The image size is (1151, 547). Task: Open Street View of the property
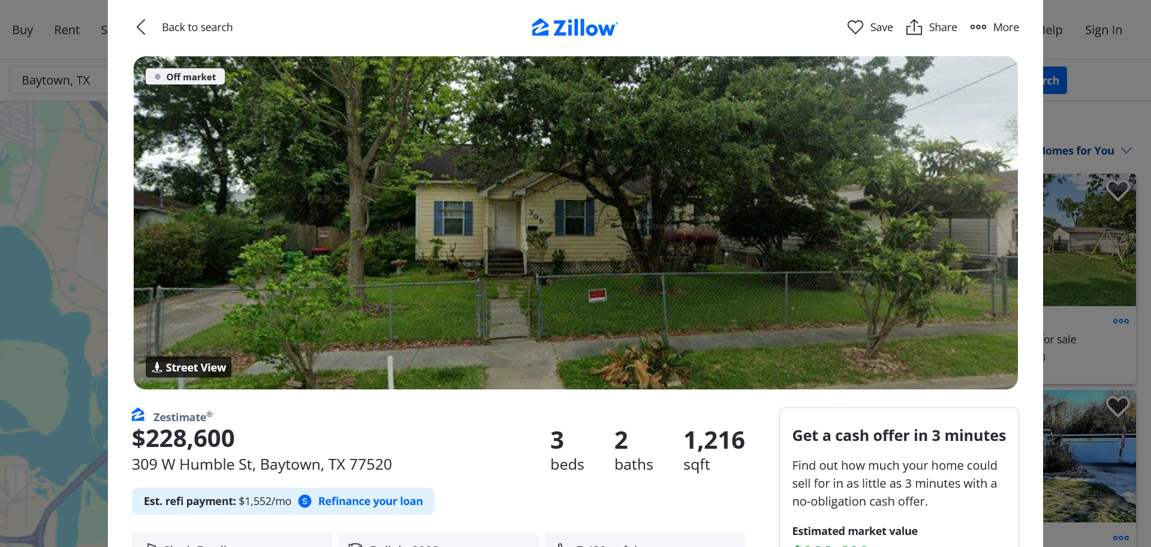click(x=188, y=367)
